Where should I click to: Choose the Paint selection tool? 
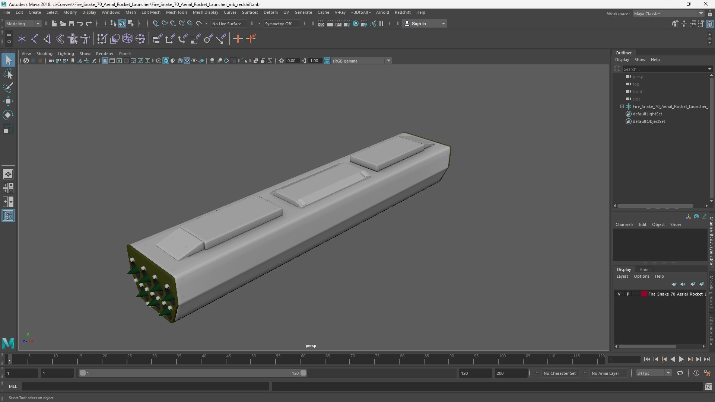(8, 87)
